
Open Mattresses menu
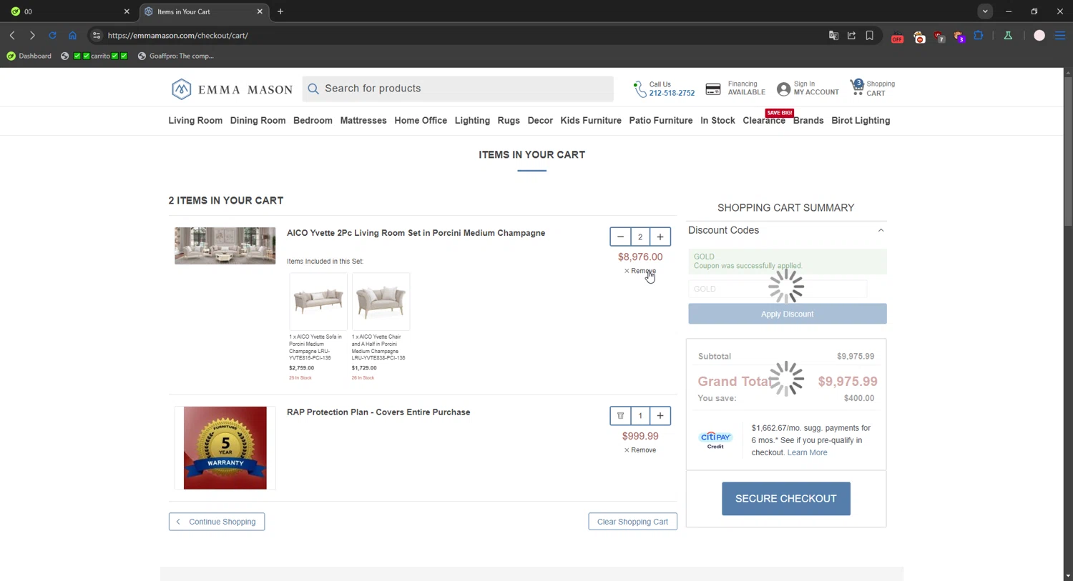pos(363,120)
